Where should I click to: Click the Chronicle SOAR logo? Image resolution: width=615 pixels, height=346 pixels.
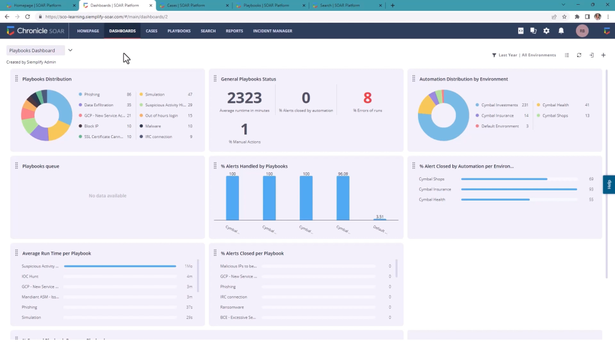(35, 31)
